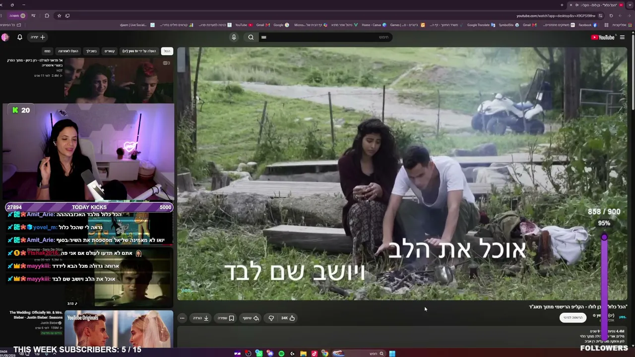The width and height of the screenshot is (635, 357).
Task: Focus the YouTube search field
Action: pos(325,37)
